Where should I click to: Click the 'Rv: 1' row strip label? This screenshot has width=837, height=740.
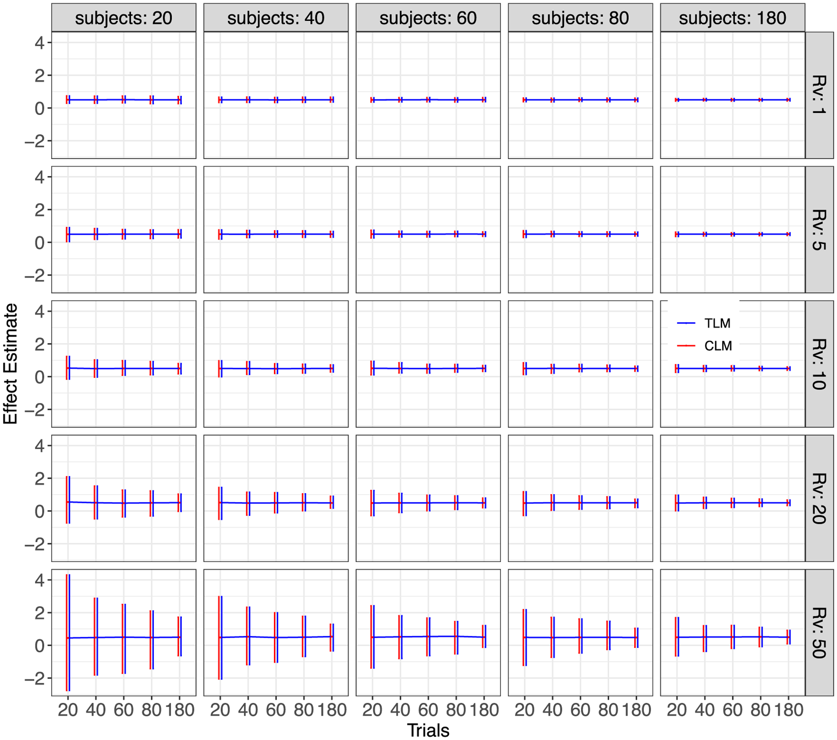click(x=819, y=95)
